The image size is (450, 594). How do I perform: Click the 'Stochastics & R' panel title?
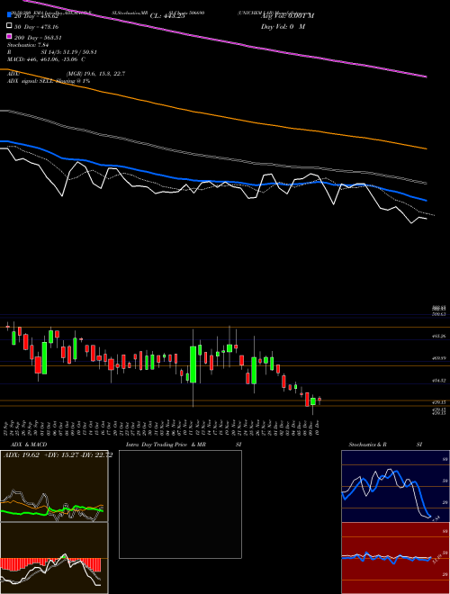coord(368,445)
